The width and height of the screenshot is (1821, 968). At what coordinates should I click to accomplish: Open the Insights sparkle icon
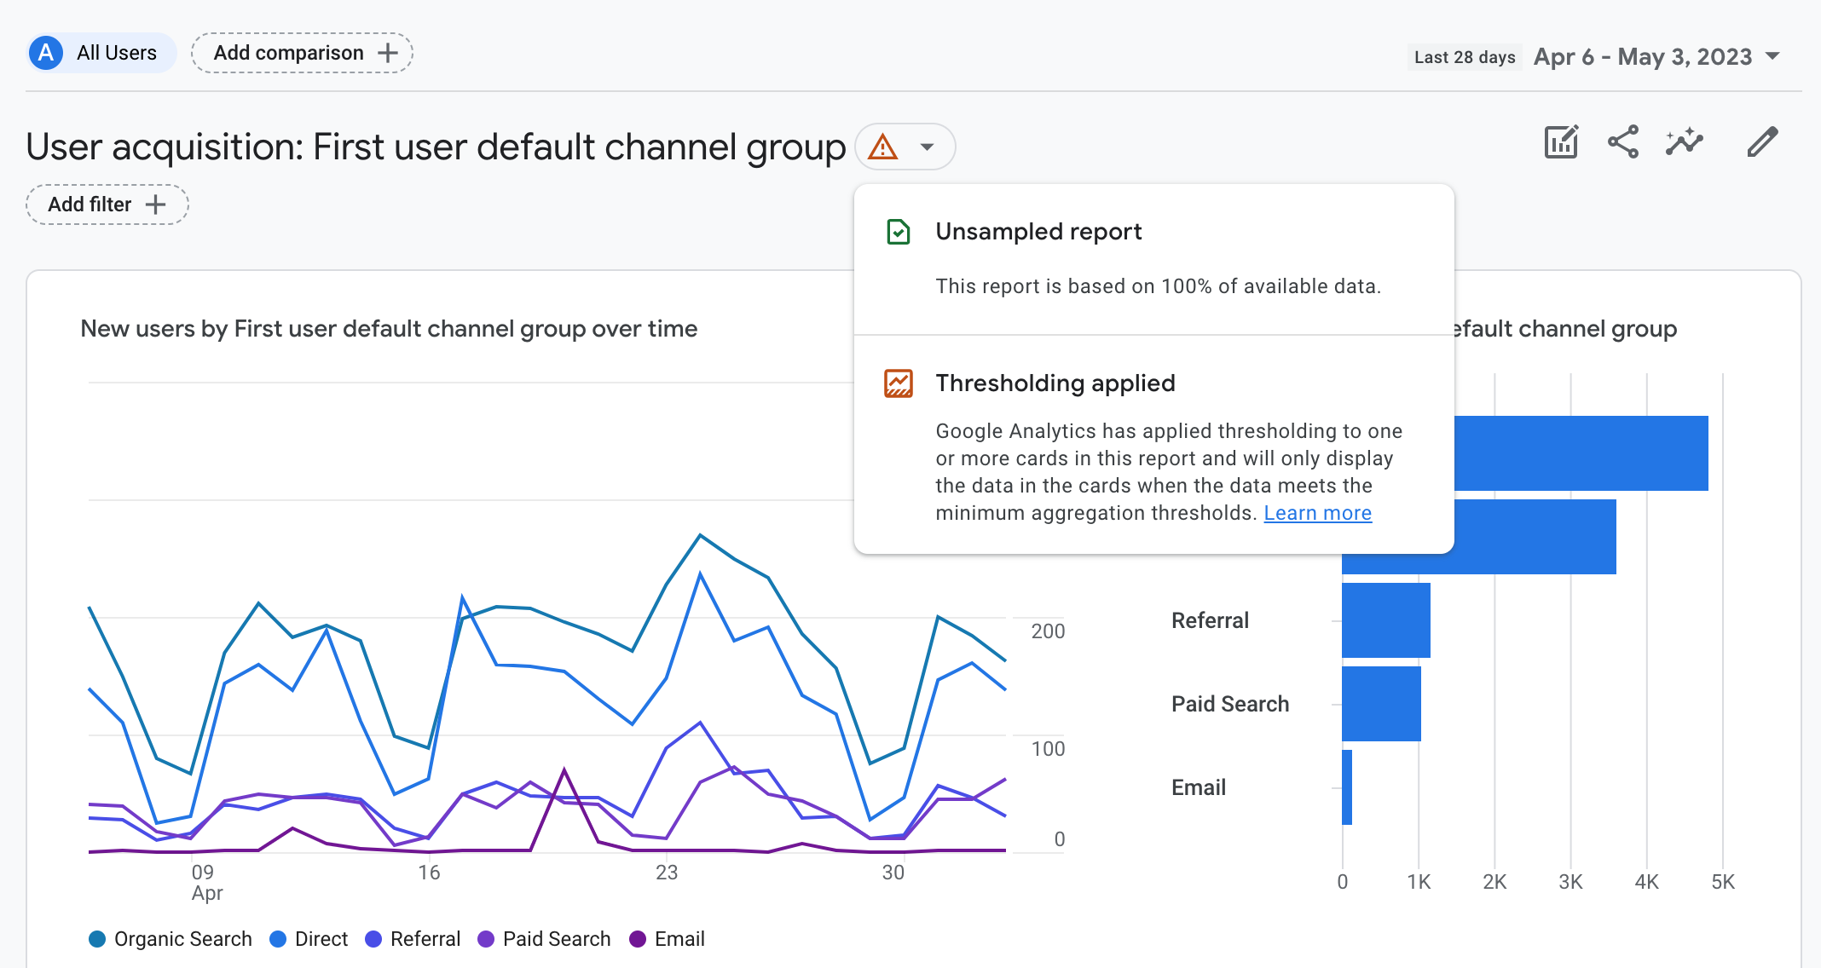[1685, 142]
